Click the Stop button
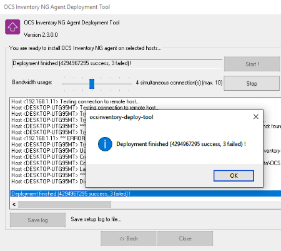 [x=252, y=83]
